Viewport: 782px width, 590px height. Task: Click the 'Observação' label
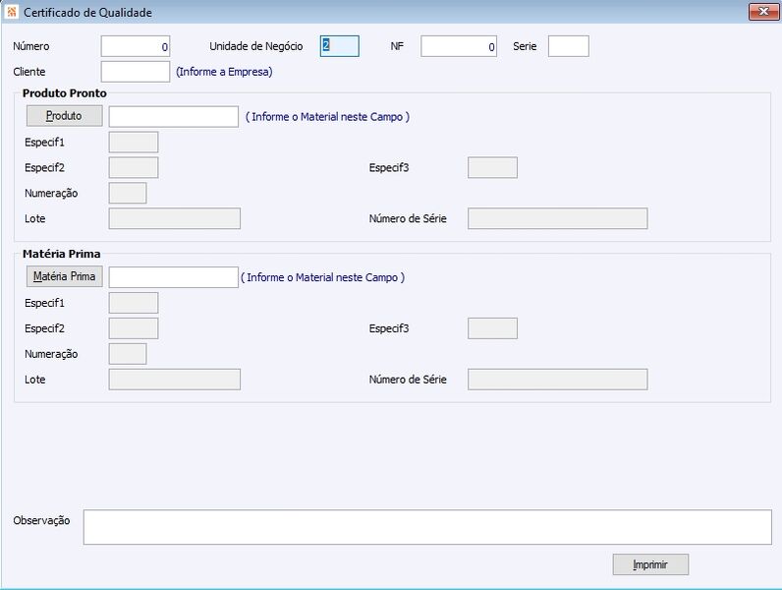tap(41, 520)
